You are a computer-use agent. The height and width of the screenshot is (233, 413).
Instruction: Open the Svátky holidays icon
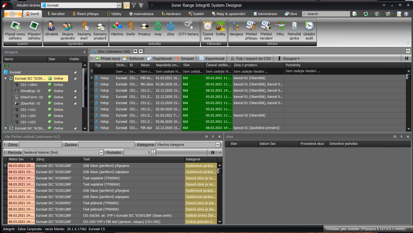pyautogui.click(x=220, y=26)
